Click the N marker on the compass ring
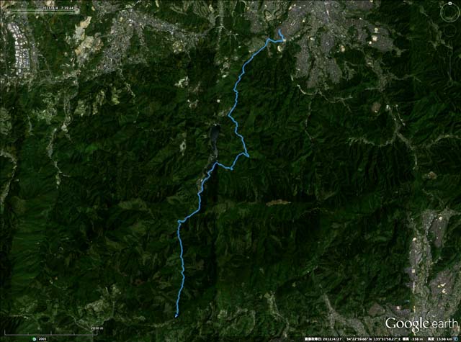This screenshot has width=461, height=342. 449,4
